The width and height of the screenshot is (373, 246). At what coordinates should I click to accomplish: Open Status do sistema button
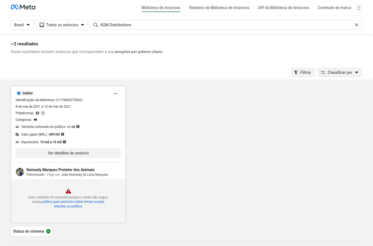32,231
